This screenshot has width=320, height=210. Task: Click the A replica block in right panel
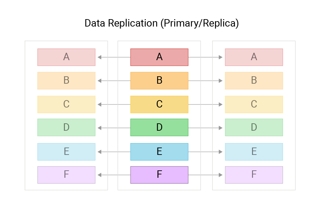tap(254, 57)
